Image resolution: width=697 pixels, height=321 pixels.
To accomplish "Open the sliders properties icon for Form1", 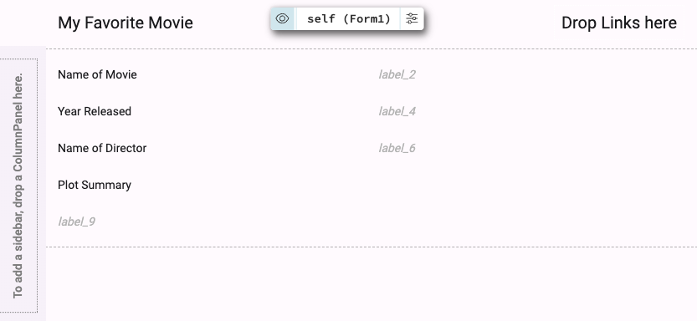I will (412, 18).
